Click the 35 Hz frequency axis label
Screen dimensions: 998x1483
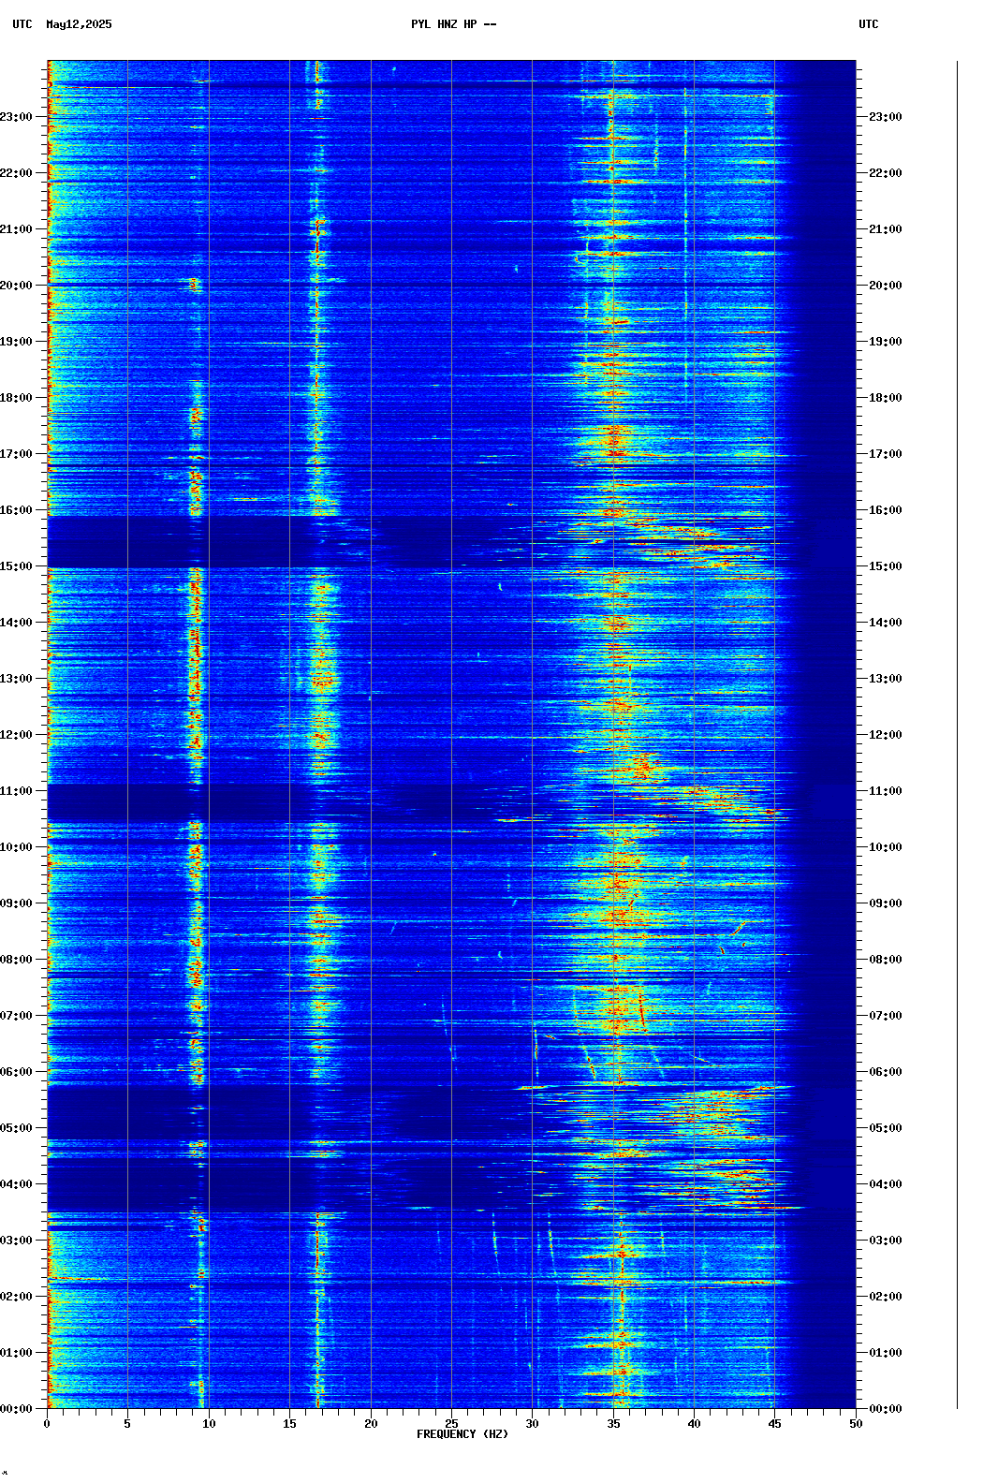coord(613,1424)
